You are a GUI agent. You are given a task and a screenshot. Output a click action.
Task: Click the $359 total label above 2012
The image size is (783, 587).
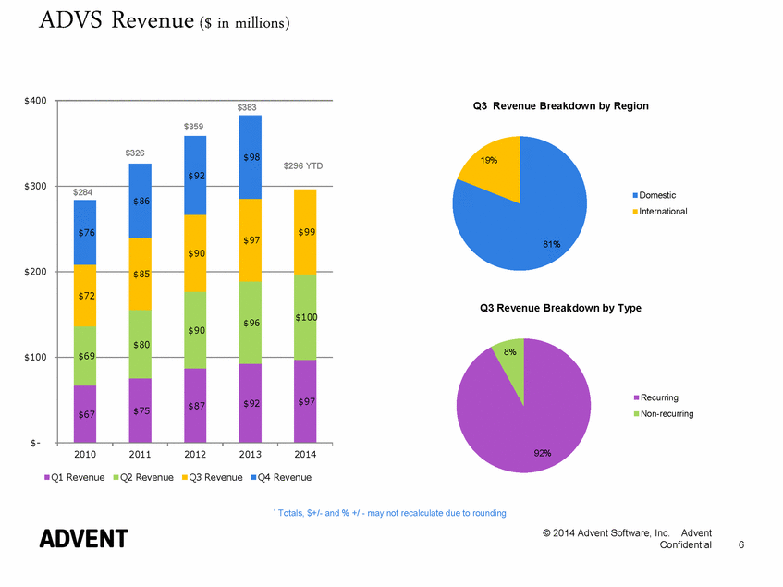[194, 127]
